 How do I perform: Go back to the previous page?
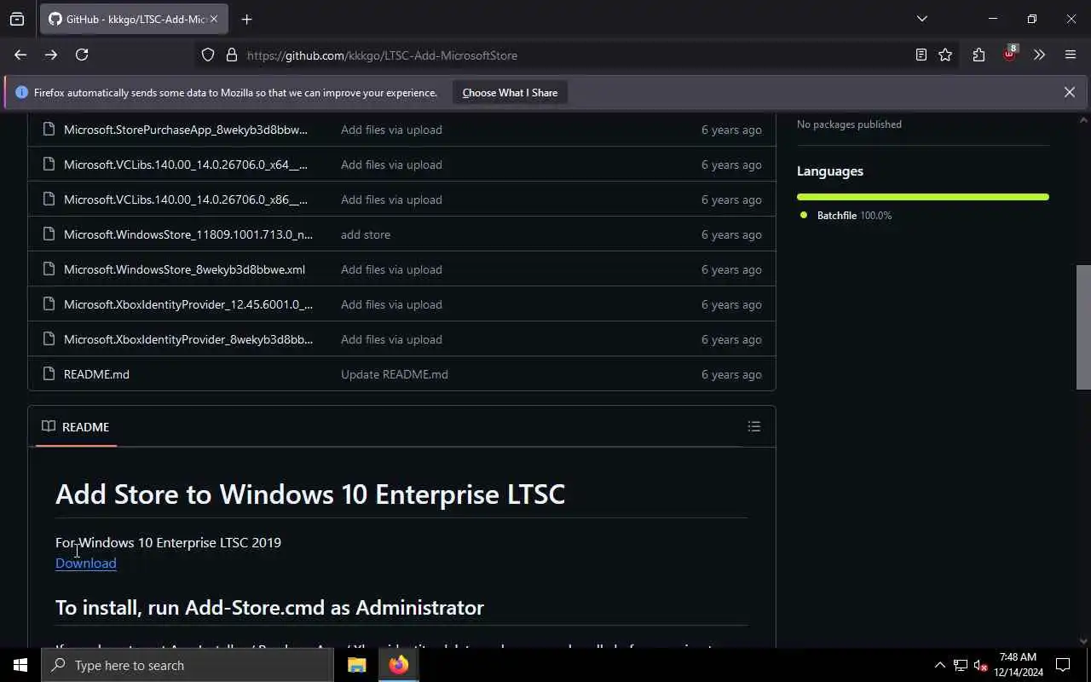pos(20,55)
